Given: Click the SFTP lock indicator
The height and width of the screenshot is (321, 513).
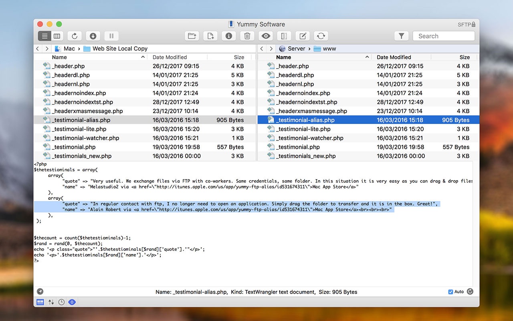Looking at the screenshot, I should coord(467,24).
